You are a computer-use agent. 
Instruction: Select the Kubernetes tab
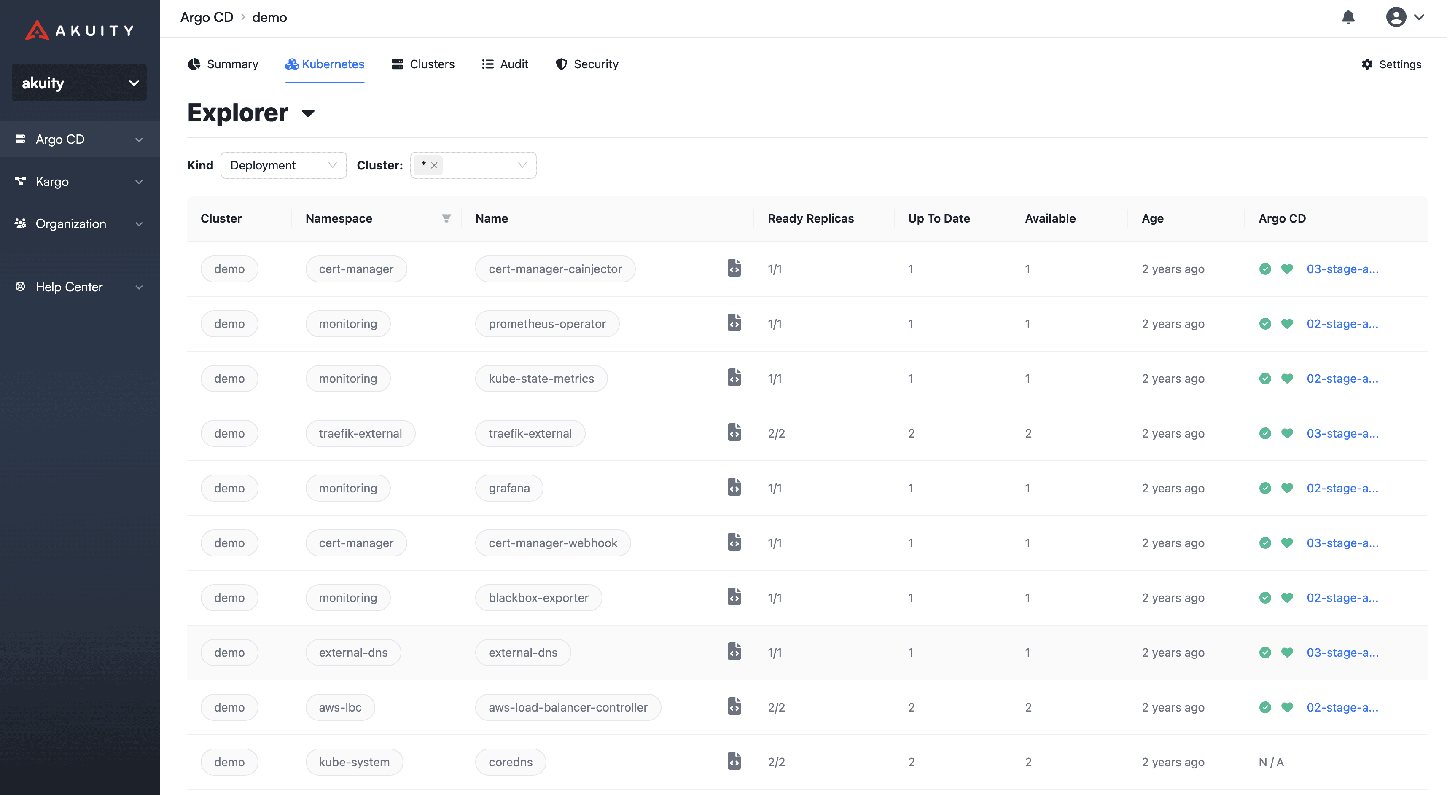click(325, 64)
